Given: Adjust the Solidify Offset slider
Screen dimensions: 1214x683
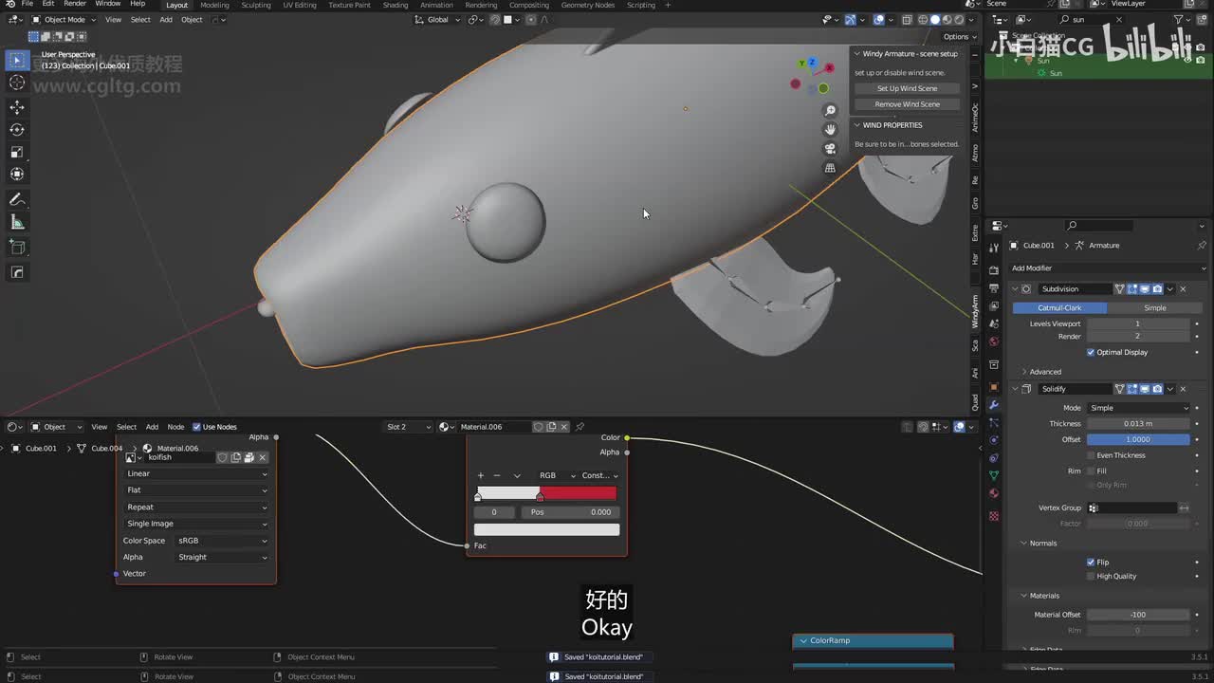Looking at the screenshot, I should 1138,439.
